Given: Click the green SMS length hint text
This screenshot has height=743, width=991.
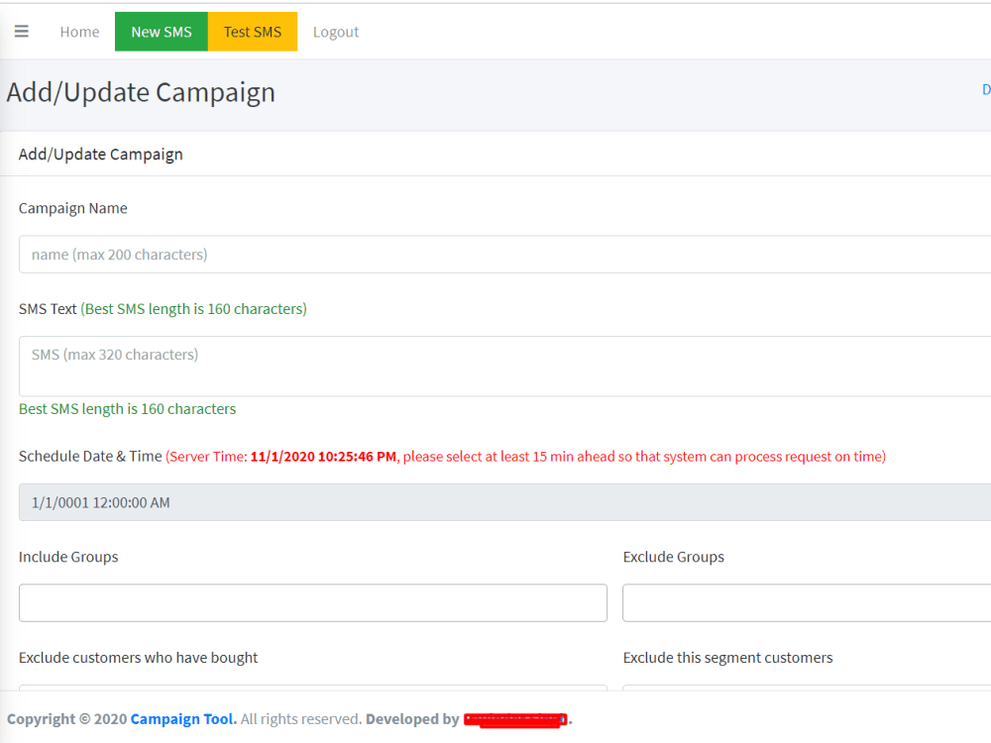Looking at the screenshot, I should tap(193, 308).
